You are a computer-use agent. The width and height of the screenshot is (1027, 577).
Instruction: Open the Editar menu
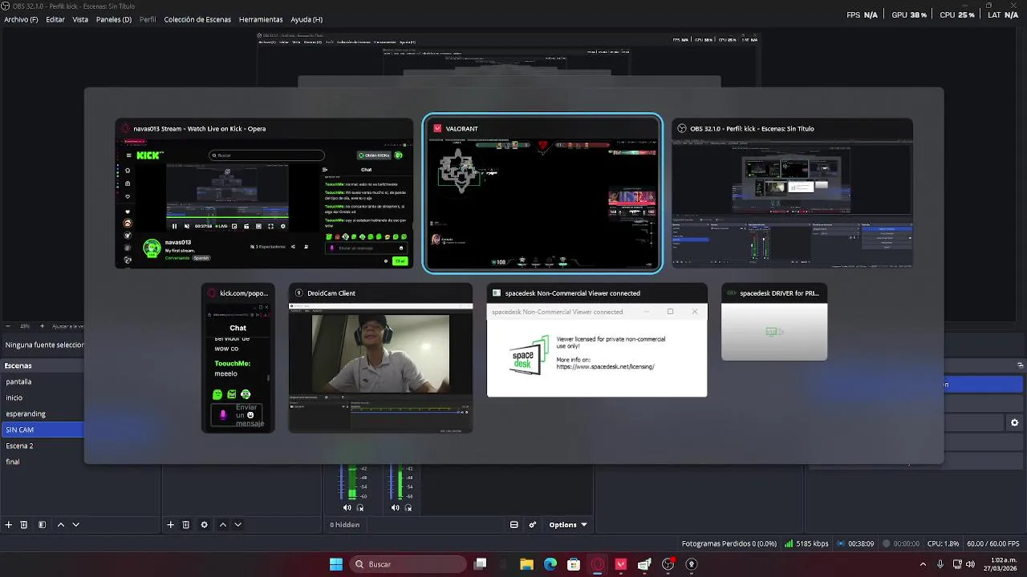(x=55, y=19)
